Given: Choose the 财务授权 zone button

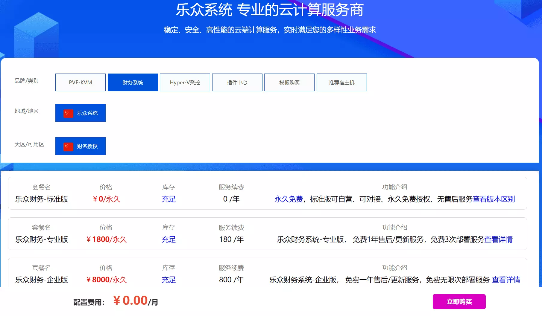Looking at the screenshot, I should pos(81,146).
